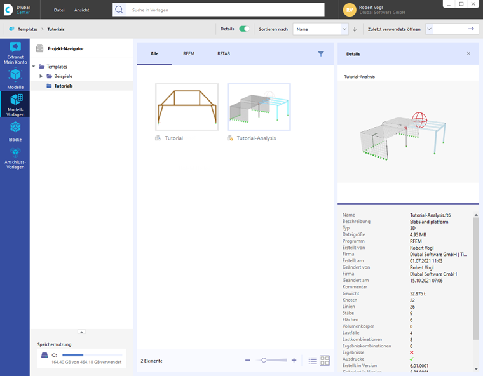Click details scrollbar down arrow
Screen dimensions: 483x376
tap(476, 368)
